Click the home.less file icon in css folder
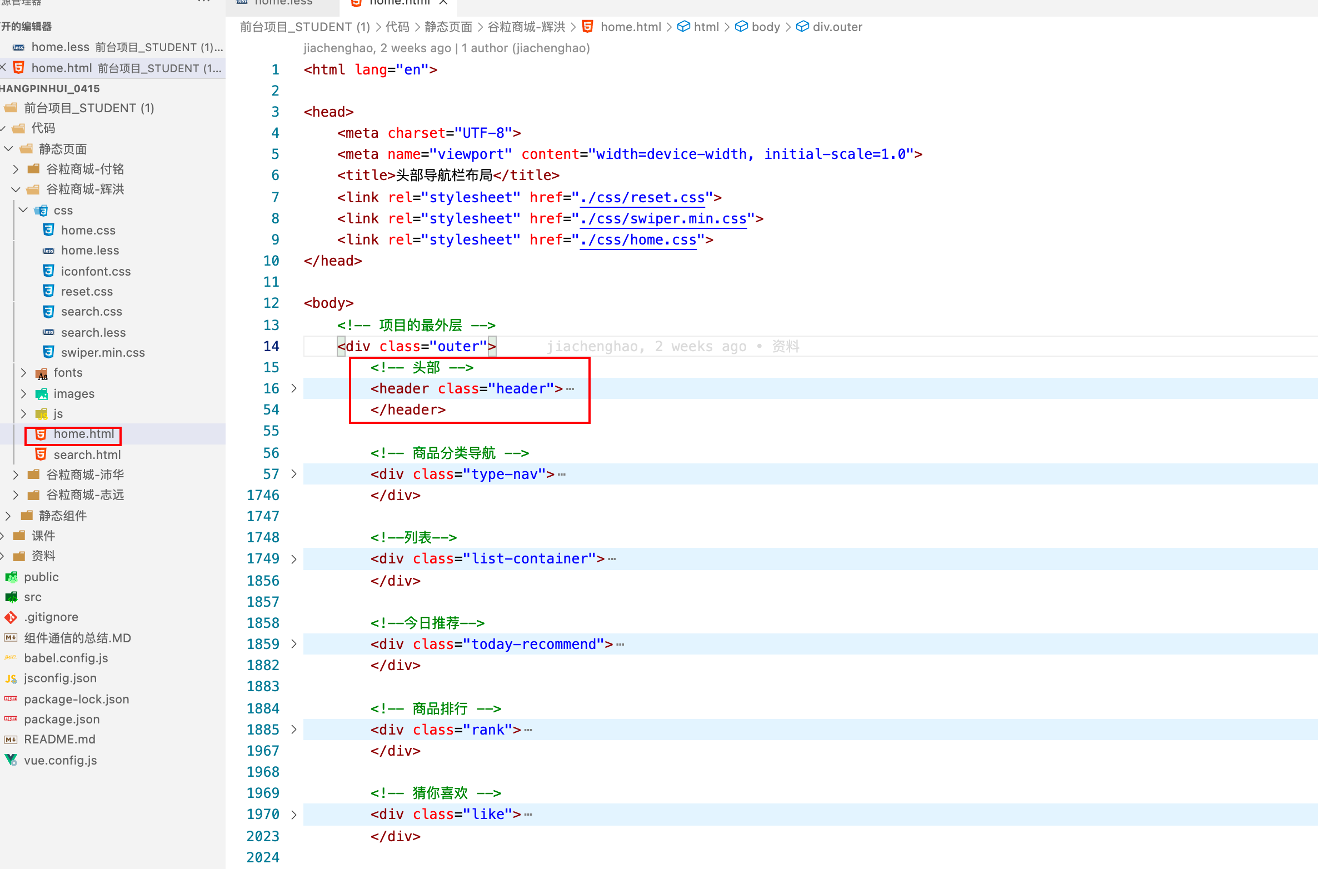The image size is (1318, 869). (48, 249)
